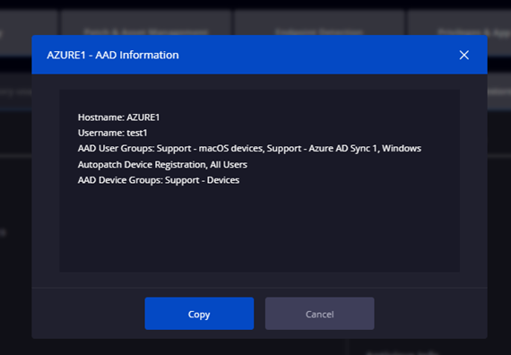Image resolution: width=511 pixels, height=355 pixels.
Task: Close the AAD Information dialog with X
Action: 464,55
